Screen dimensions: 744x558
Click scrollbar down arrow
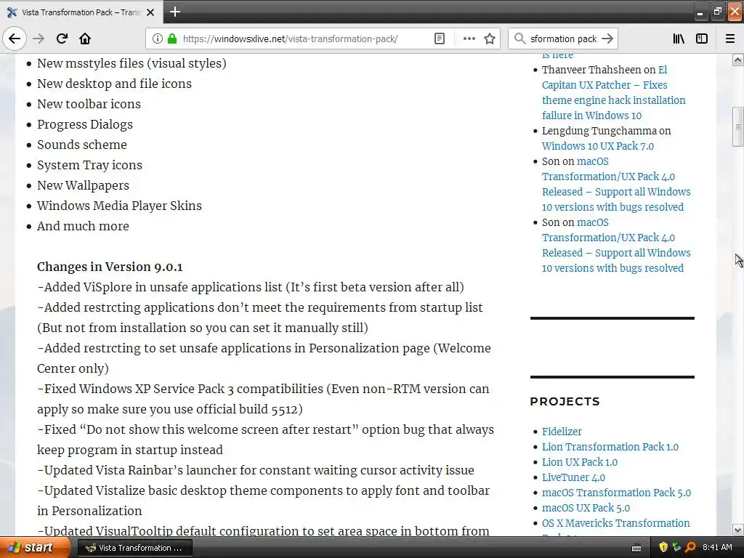click(738, 530)
